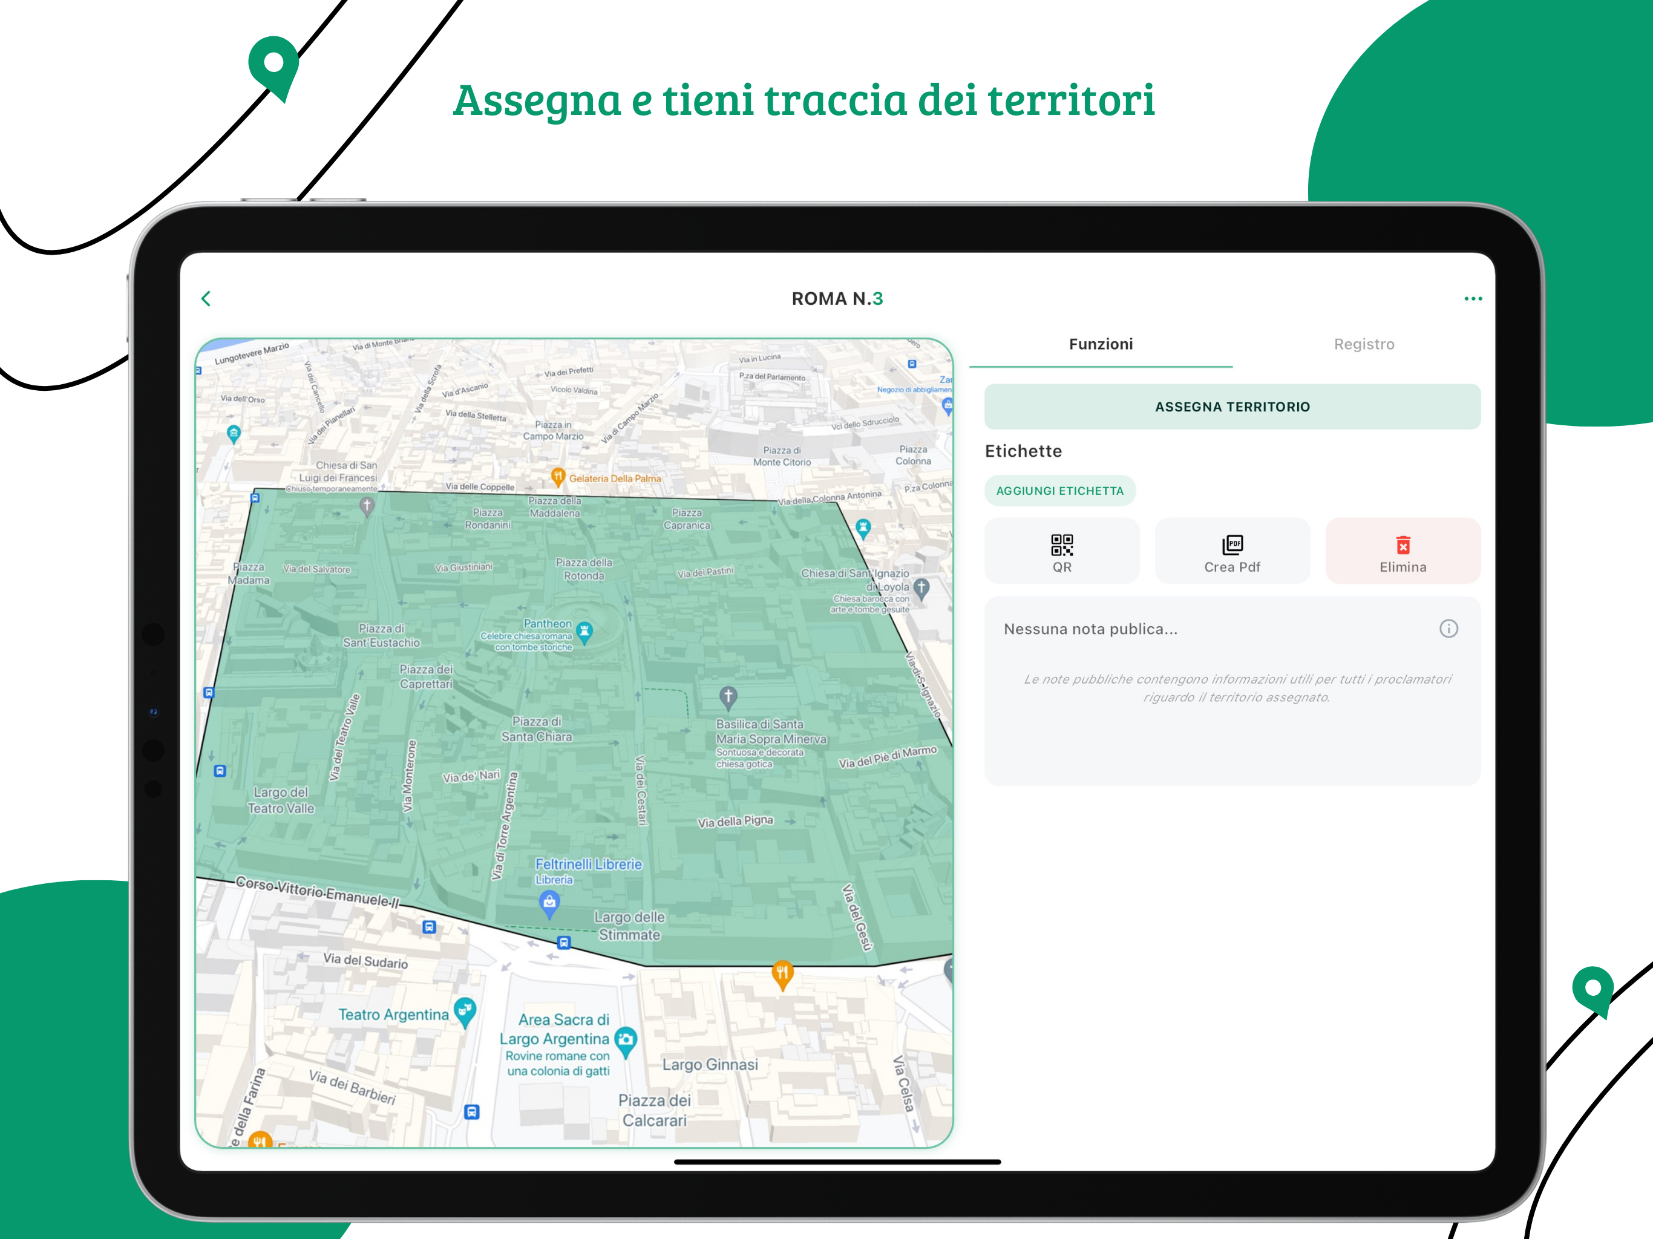Tap the Gelateria Della Palma restaurant pin

coord(557,476)
